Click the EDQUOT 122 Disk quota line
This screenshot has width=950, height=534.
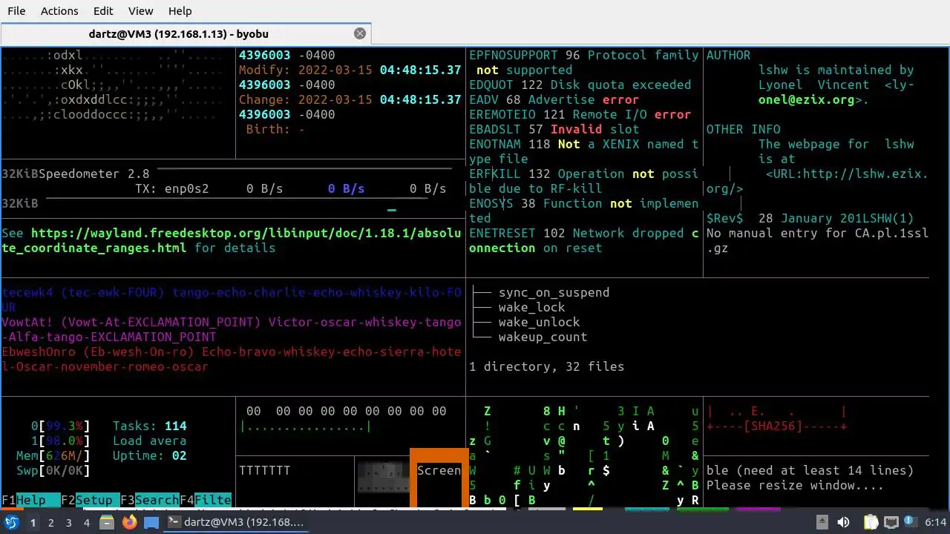click(580, 85)
